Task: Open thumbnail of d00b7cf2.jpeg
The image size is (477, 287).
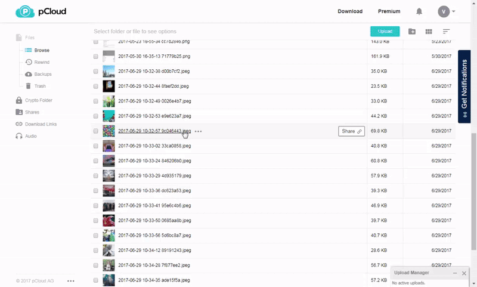Action: pos(109,71)
